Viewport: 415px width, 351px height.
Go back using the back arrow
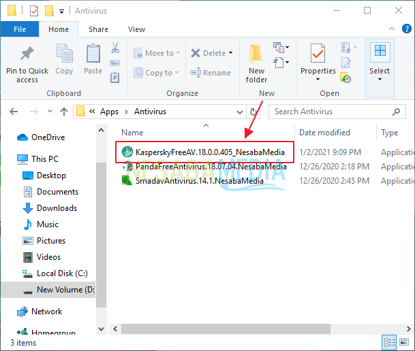click(x=14, y=112)
